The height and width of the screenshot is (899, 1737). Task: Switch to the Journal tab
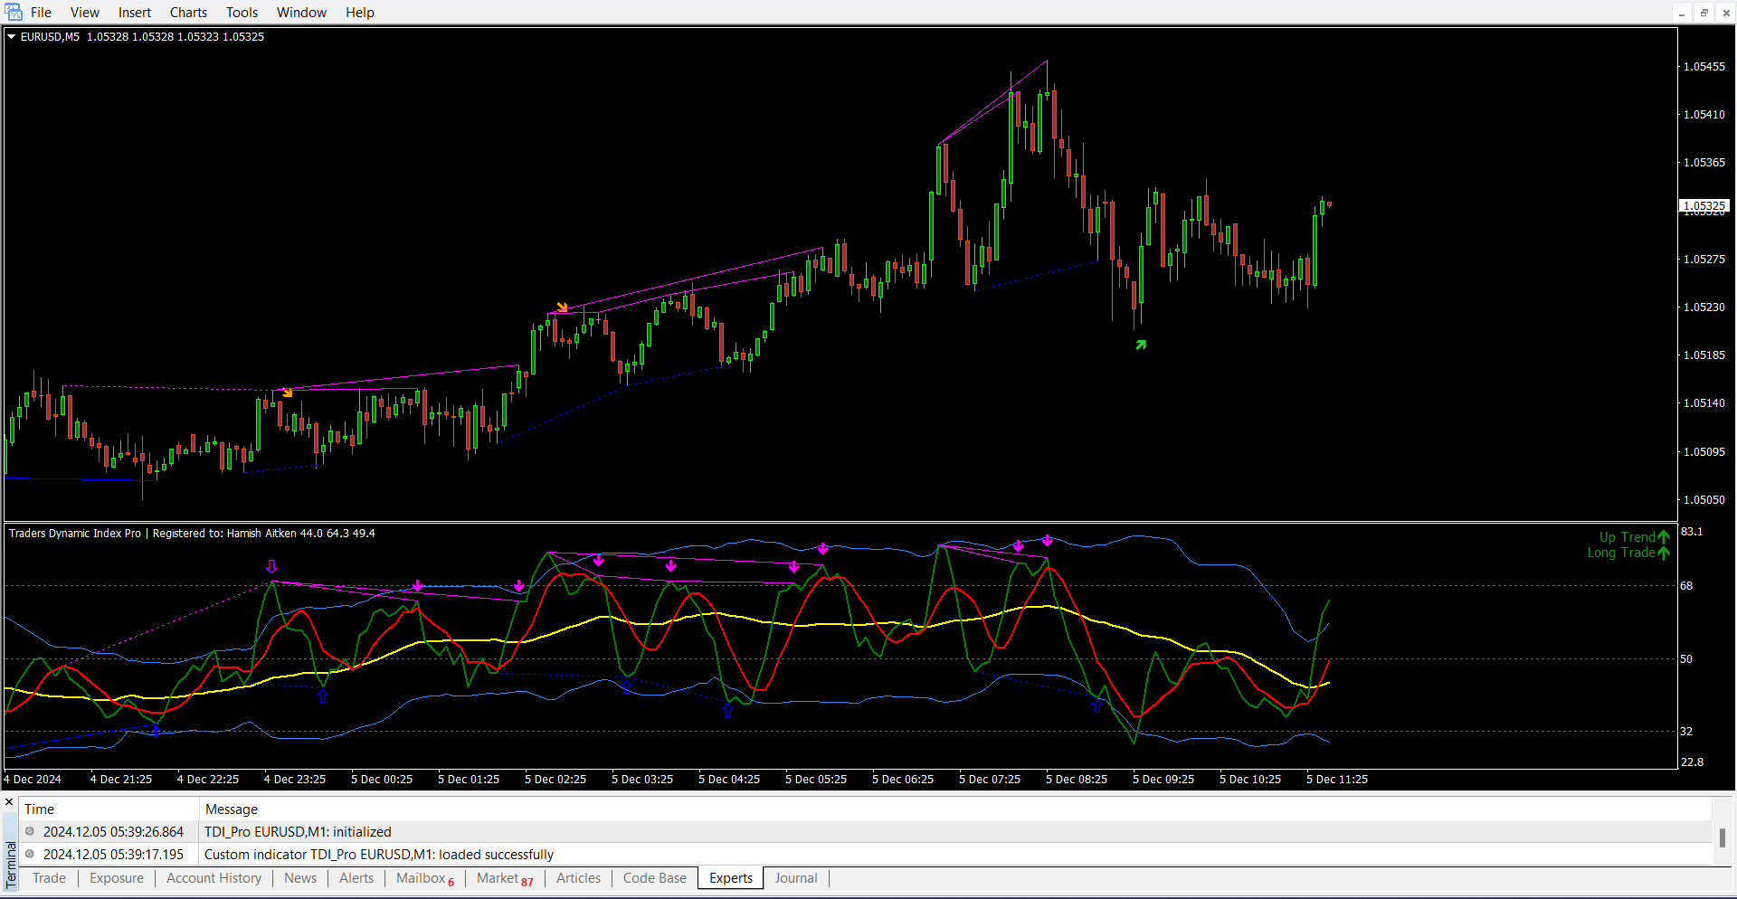(795, 878)
